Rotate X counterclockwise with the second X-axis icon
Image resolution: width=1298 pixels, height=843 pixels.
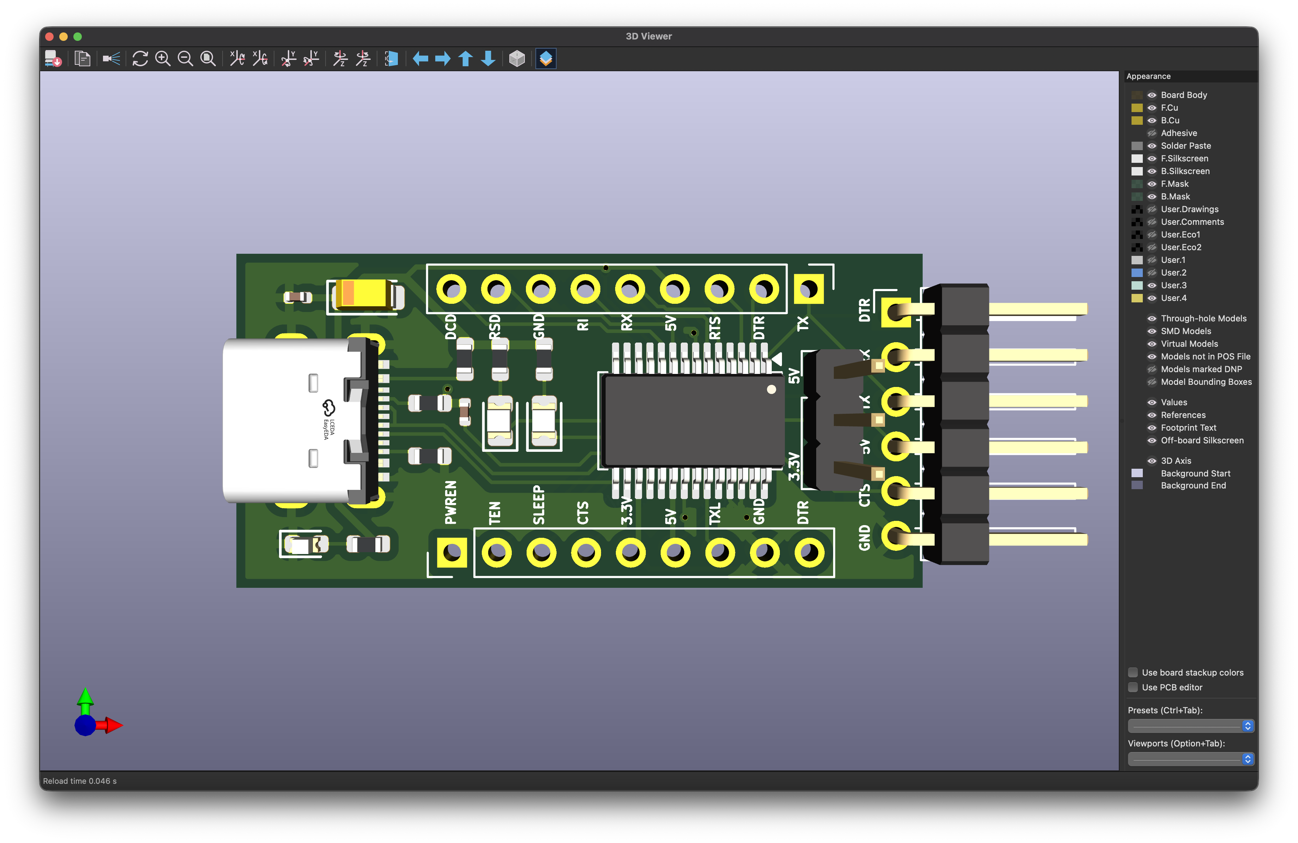click(260, 58)
